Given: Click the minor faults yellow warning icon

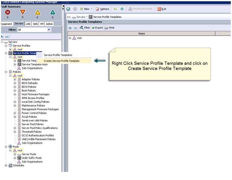Looking at the screenshot, I should coord(37,12).
